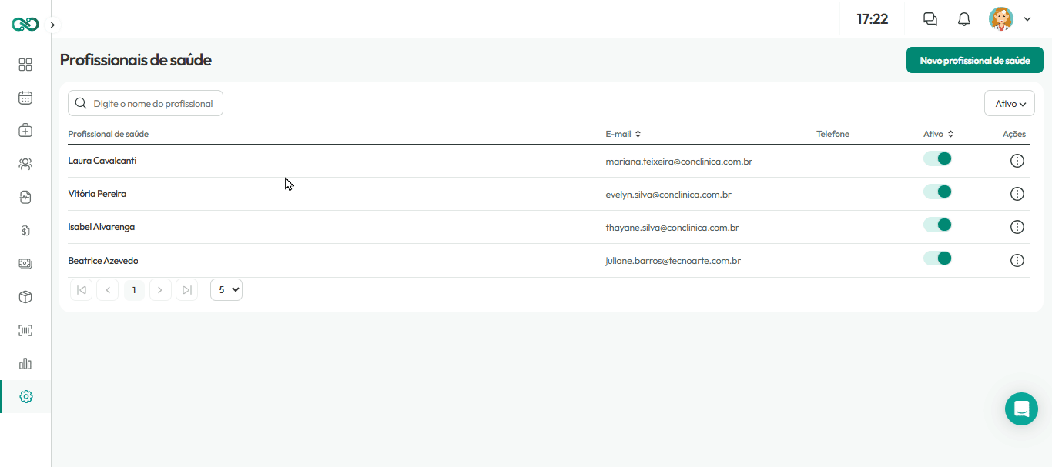Open the calendar icon in sidebar
This screenshot has width=1052, height=467.
[x=25, y=98]
